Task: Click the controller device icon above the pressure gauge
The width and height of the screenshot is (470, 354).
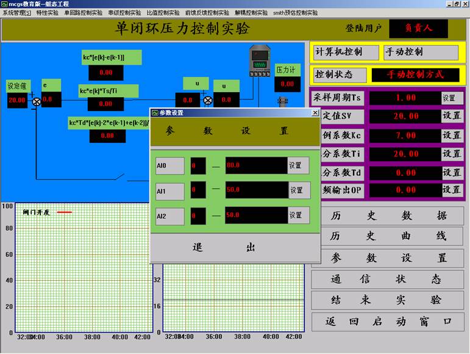Action: point(263,62)
